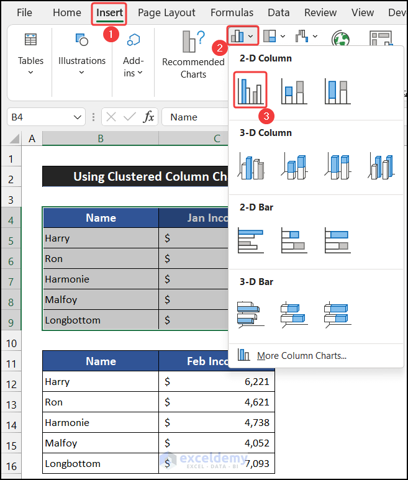Select the Harry cell in row 5
Image resolution: width=408 pixels, height=480 pixels.
click(x=101, y=238)
